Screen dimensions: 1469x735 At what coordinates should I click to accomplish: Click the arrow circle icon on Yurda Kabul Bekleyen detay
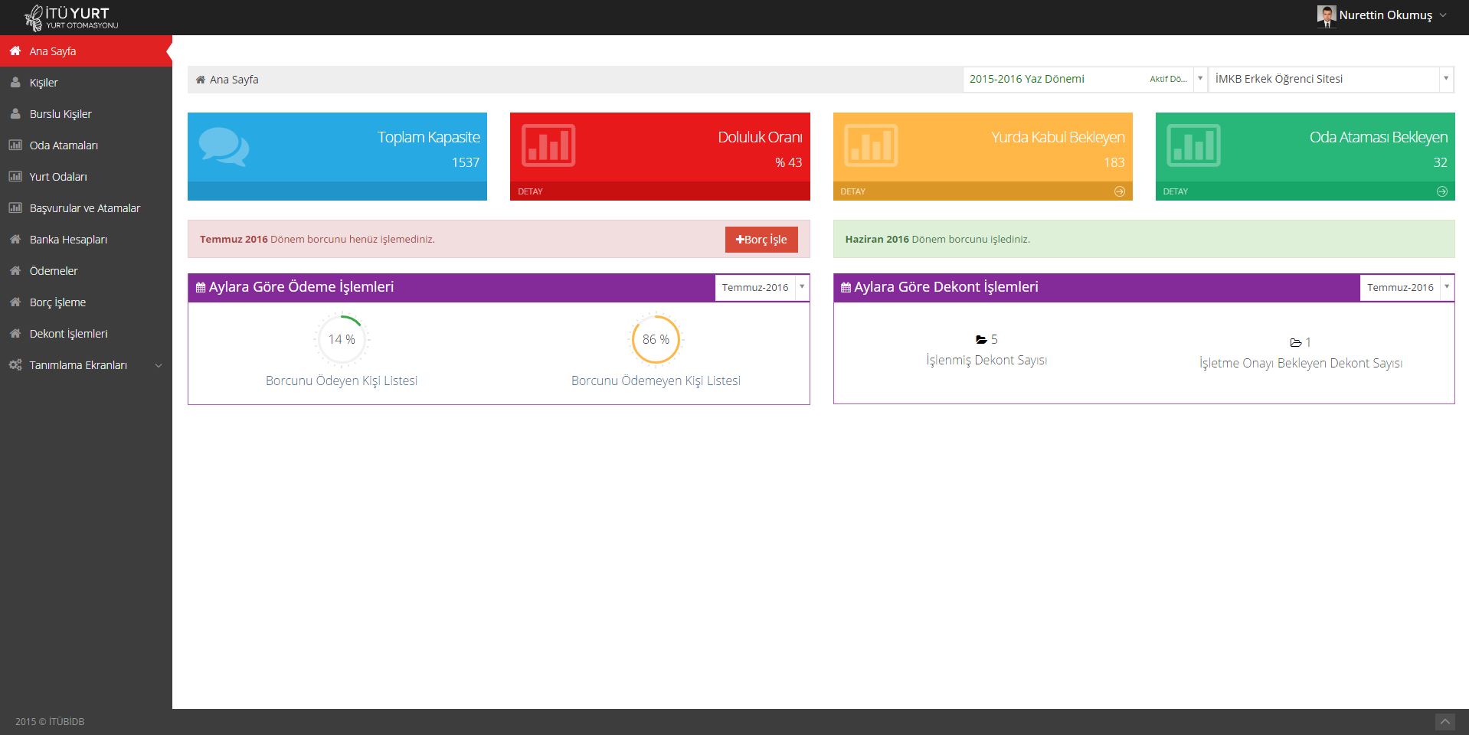1119,191
